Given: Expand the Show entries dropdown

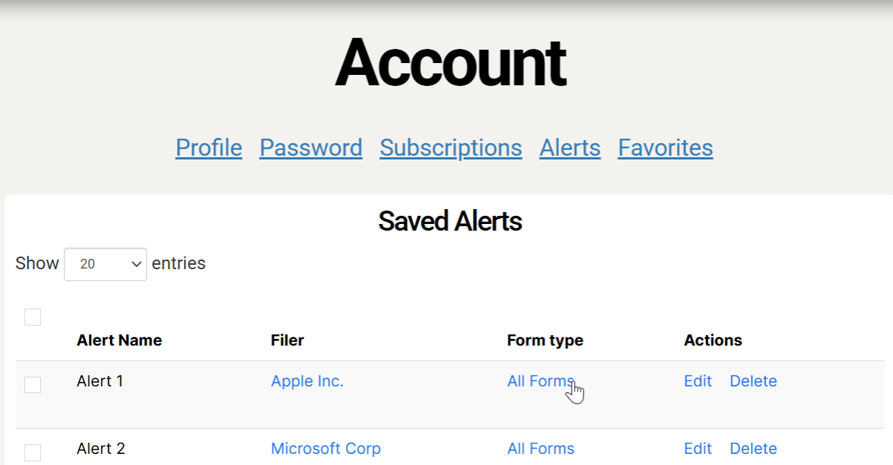Looking at the screenshot, I should (105, 264).
